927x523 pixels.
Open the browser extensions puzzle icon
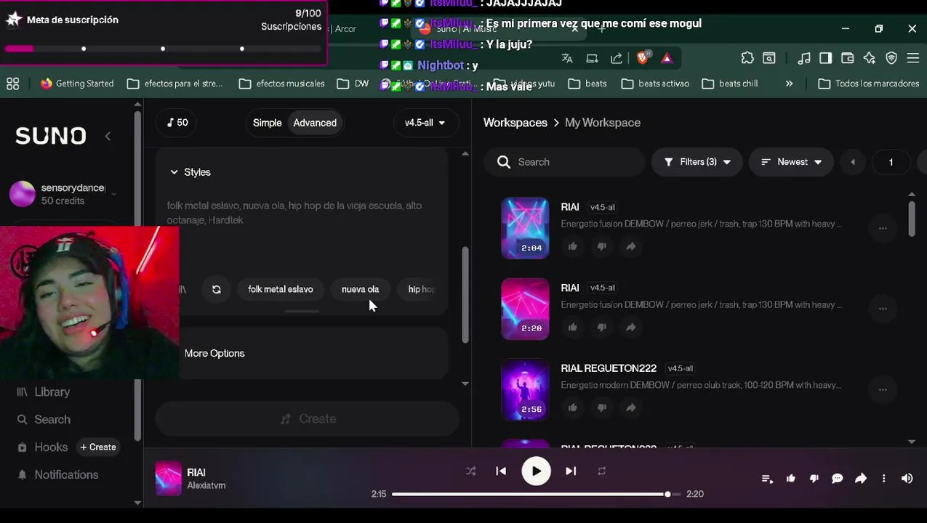point(747,58)
